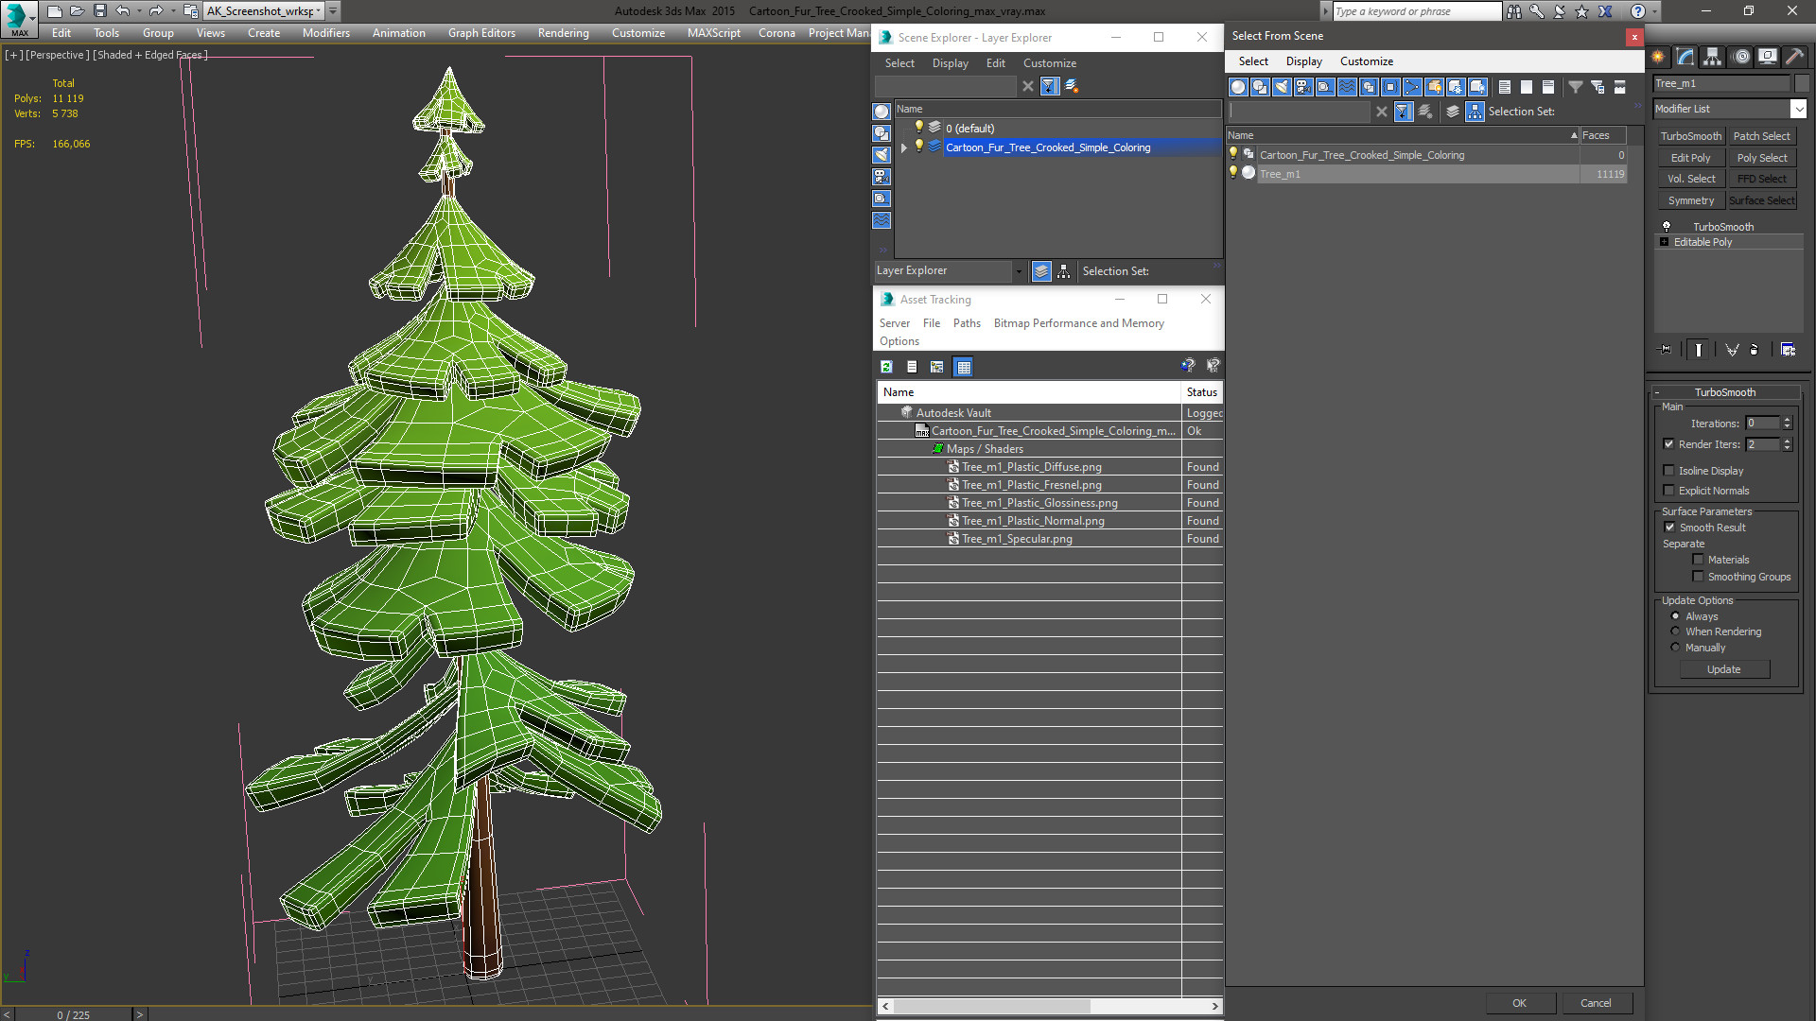Select Manually update option

tap(1675, 648)
